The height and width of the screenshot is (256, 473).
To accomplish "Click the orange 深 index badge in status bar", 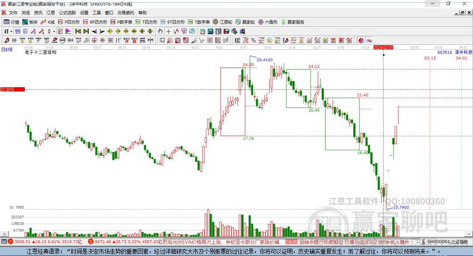I will [x=91, y=242].
